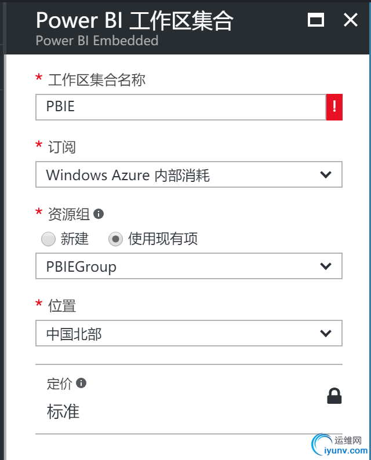
Task: Click the 工作区集合名称 field label
Action: (97, 79)
